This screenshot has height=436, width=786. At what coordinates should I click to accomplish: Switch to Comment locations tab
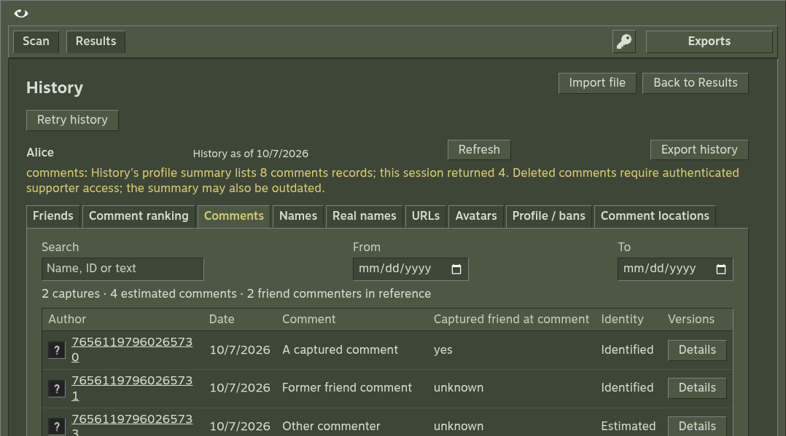pyautogui.click(x=655, y=216)
